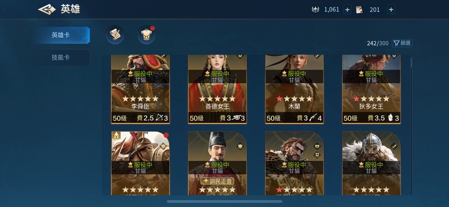Screen dimensions: 449x207
Task: Open the eyepatch hero card in bottom row
Action: [x=294, y=163]
